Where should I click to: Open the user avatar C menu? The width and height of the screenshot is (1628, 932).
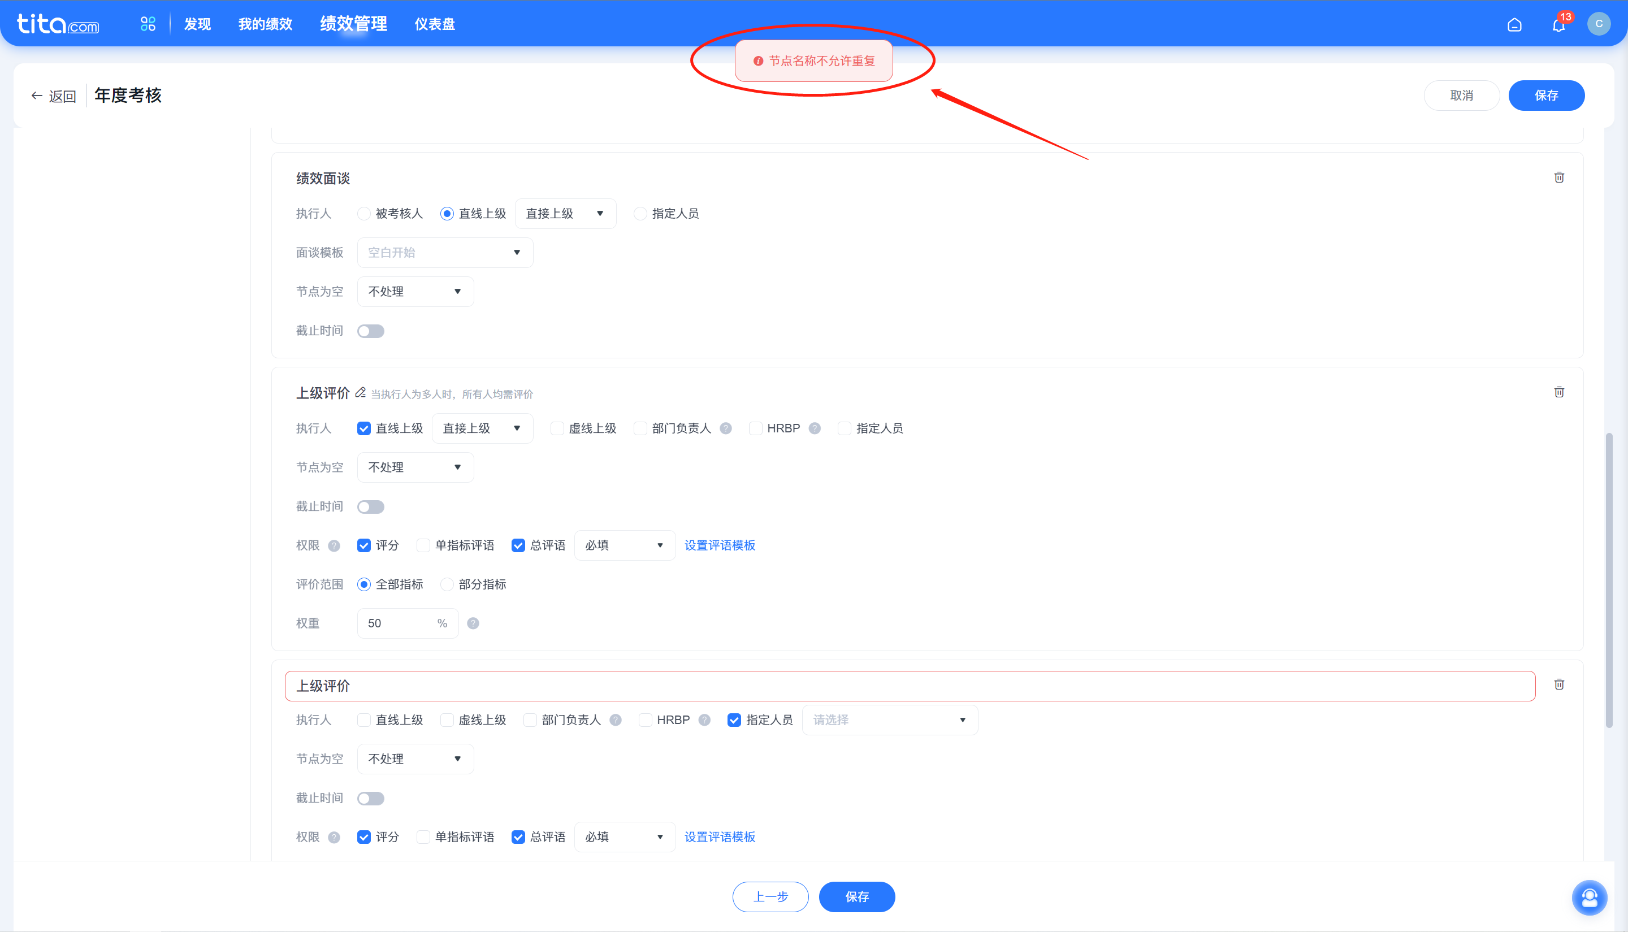[1599, 24]
